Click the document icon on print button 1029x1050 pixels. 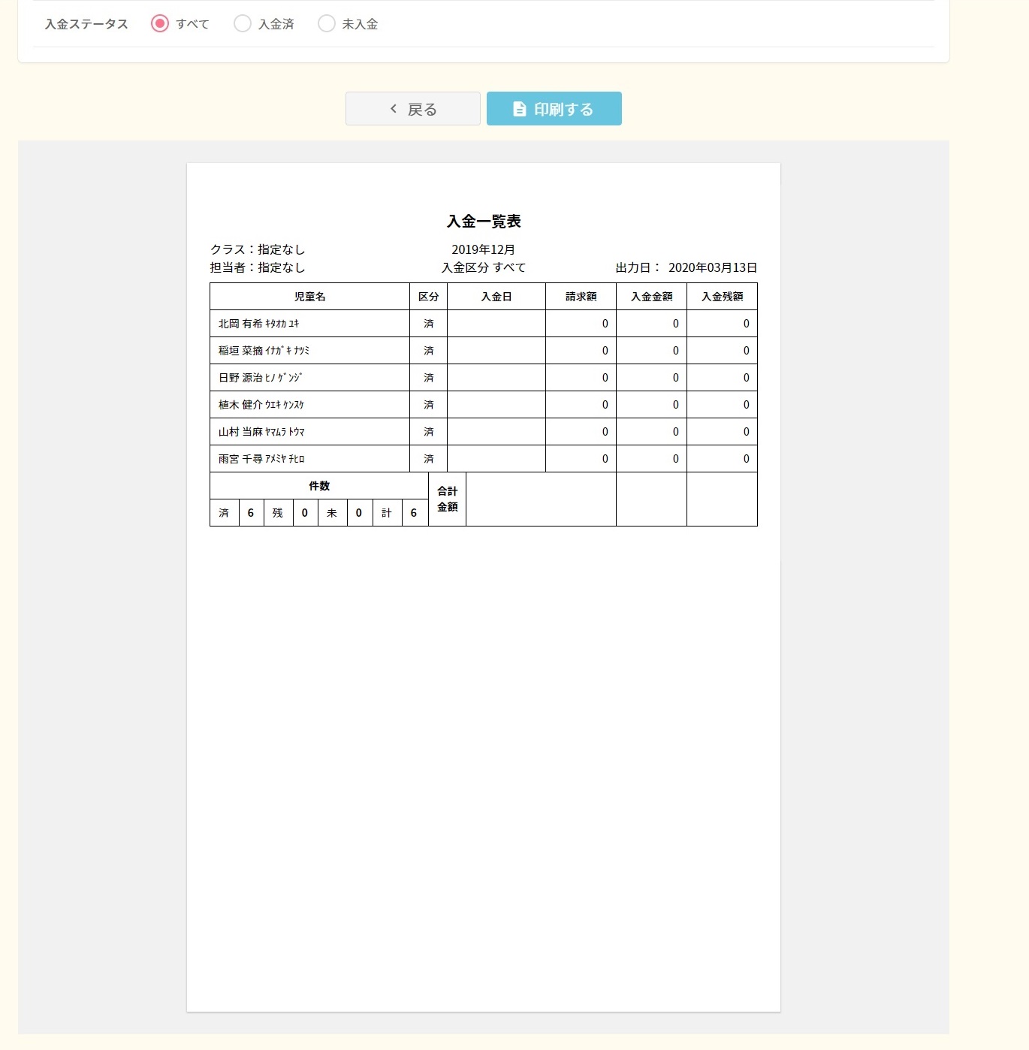click(x=519, y=109)
